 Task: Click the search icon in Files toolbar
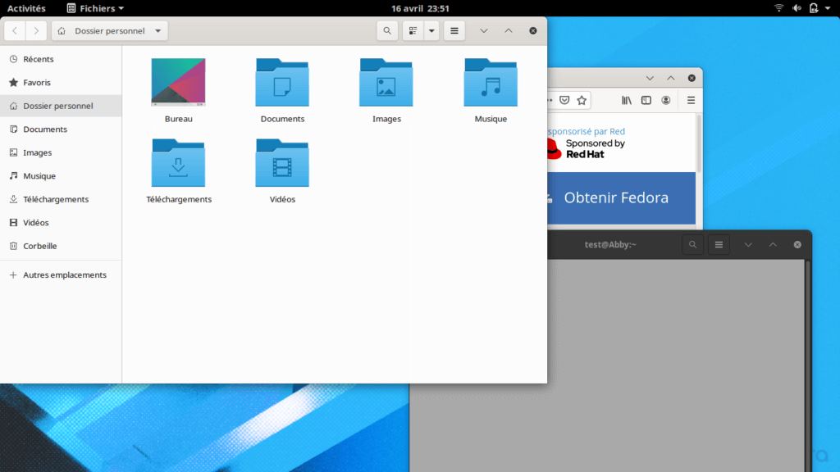pos(387,31)
